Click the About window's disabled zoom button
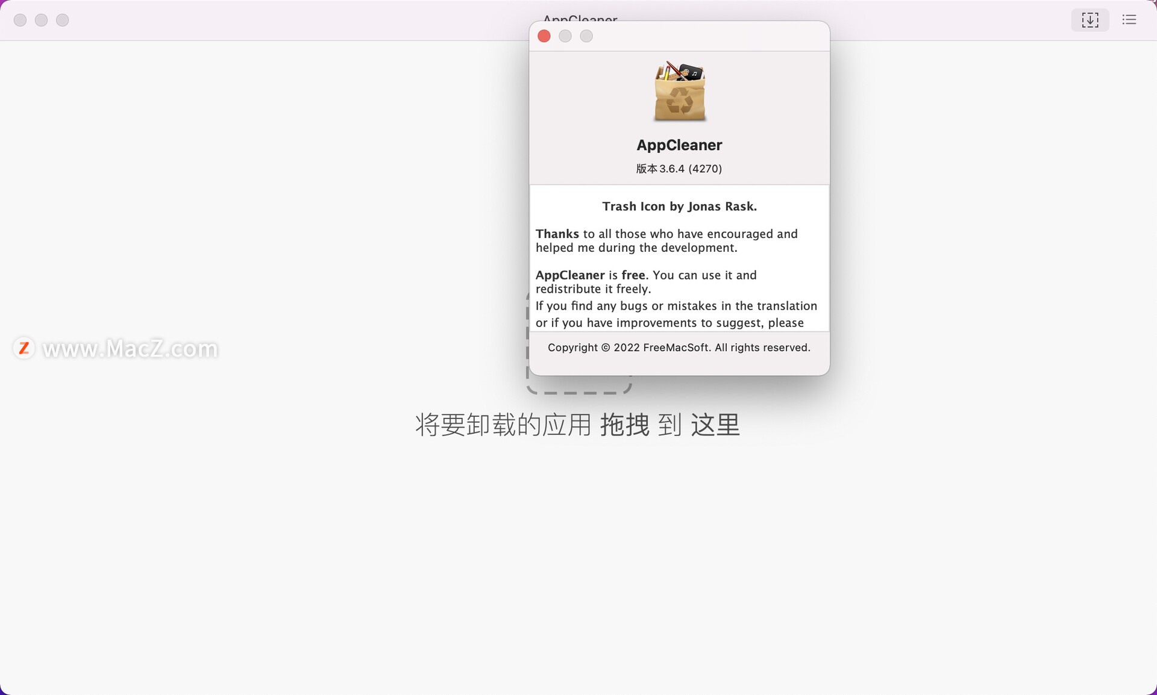Image resolution: width=1157 pixels, height=695 pixels. click(x=586, y=36)
